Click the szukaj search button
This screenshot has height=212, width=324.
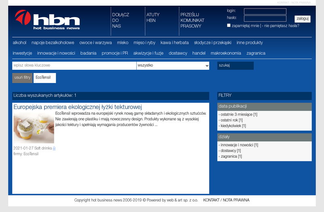(235, 66)
